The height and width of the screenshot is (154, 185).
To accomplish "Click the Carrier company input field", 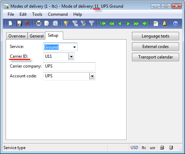I will pyautogui.click(x=69, y=66).
